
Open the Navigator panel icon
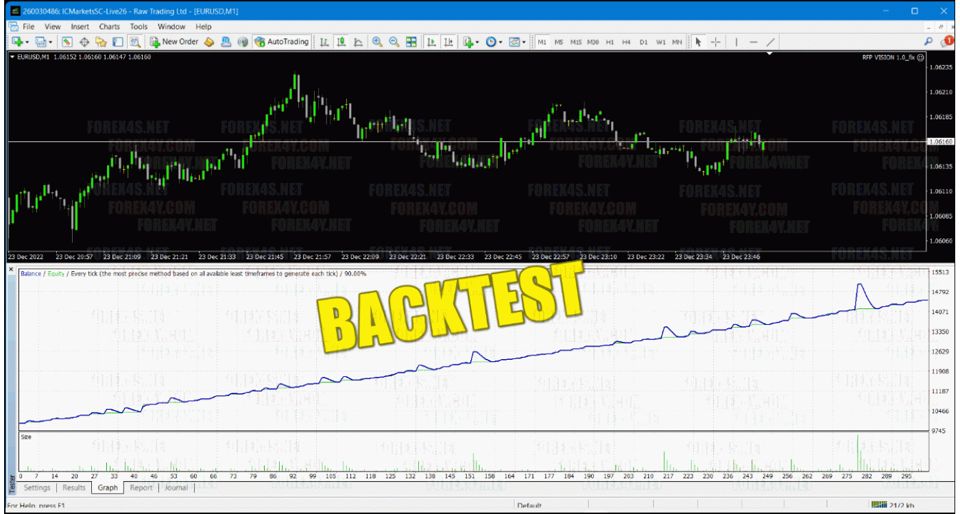point(101,42)
